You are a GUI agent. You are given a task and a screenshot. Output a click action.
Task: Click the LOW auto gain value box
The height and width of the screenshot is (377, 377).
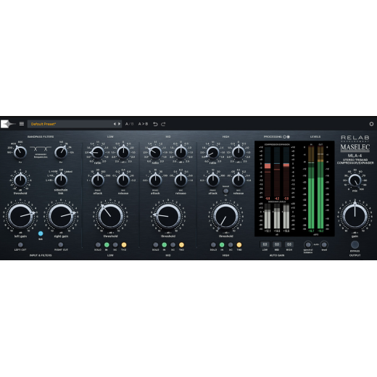265,244
